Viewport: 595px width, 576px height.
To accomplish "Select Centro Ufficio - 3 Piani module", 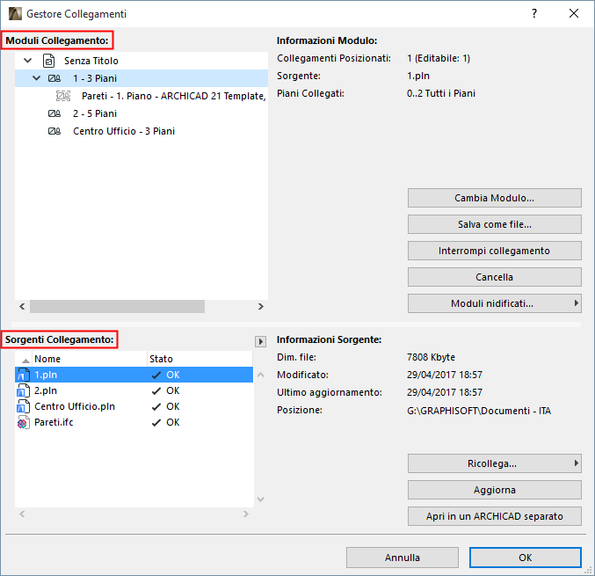I will tap(141, 131).
